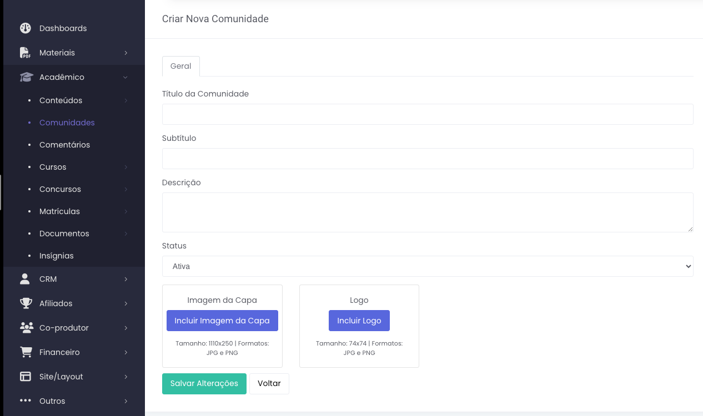The height and width of the screenshot is (416, 703).
Task: Open the Status dropdown showing Ativa
Action: (x=428, y=266)
